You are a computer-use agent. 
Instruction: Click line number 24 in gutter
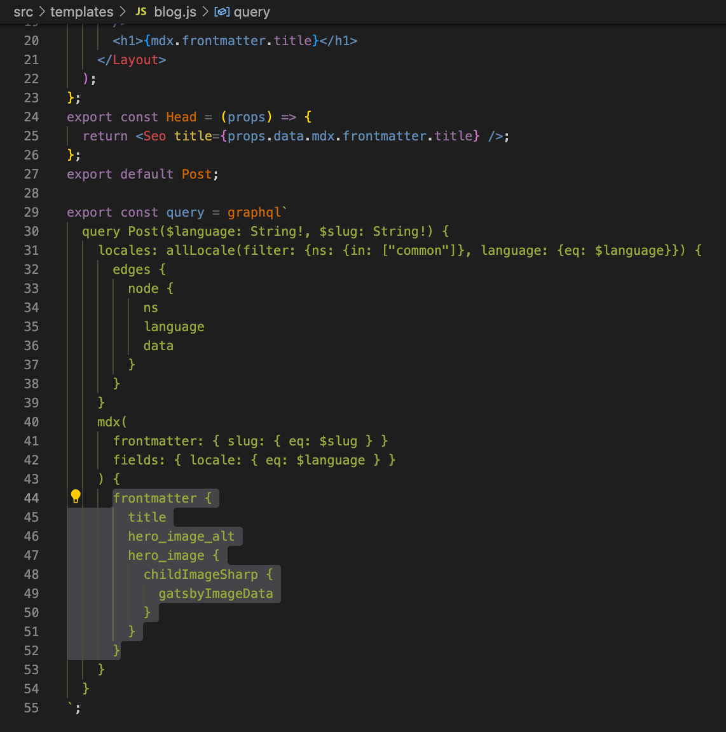[31, 117]
